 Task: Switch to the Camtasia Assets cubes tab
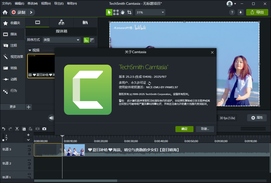[61, 22]
